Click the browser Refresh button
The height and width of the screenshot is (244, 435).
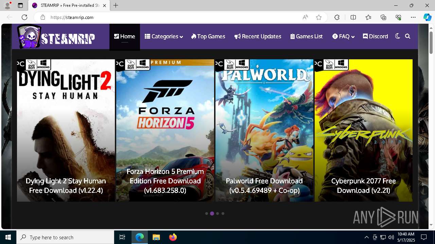[x=24, y=17]
